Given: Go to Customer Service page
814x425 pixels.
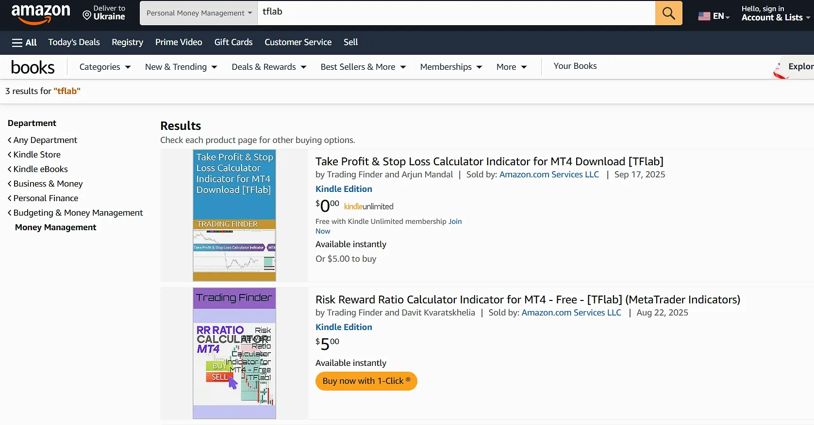Looking at the screenshot, I should tap(298, 42).
